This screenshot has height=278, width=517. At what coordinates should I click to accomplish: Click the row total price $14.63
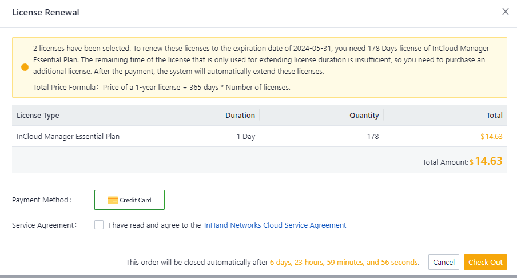click(x=491, y=137)
